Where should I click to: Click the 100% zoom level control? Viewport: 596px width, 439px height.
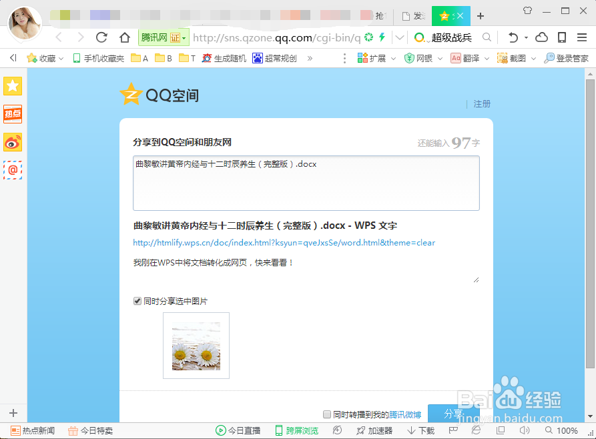tap(561, 430)
